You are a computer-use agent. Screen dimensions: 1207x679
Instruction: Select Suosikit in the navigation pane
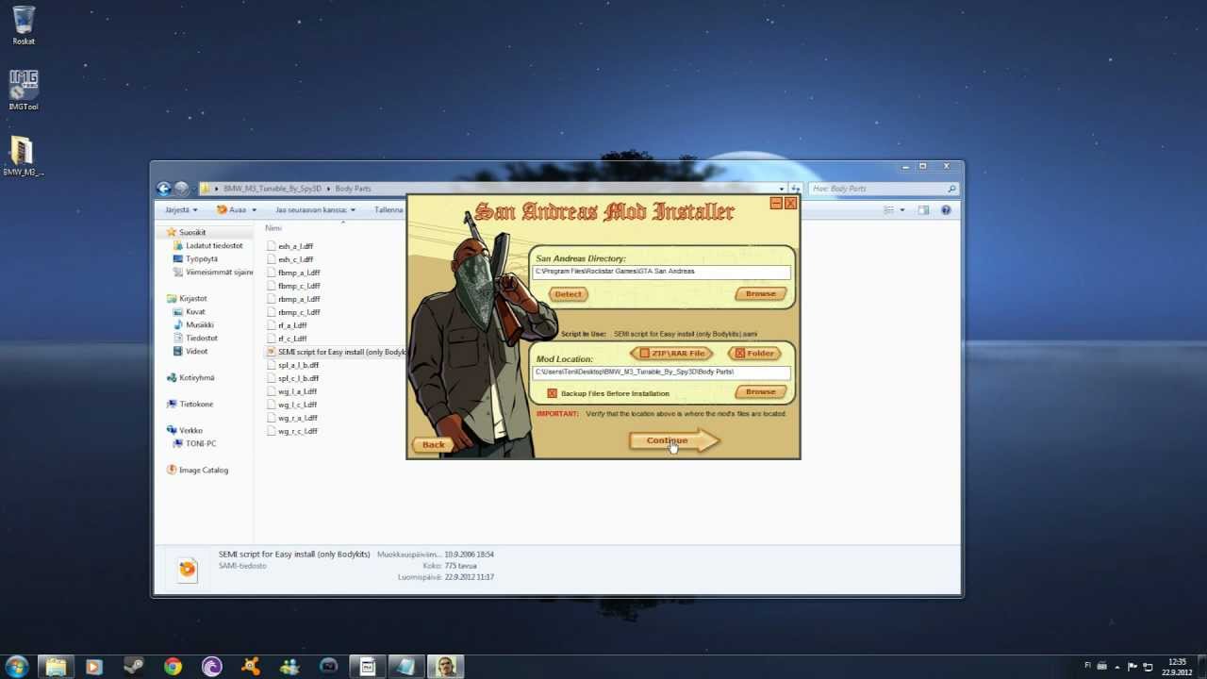(x=192, y=233)
